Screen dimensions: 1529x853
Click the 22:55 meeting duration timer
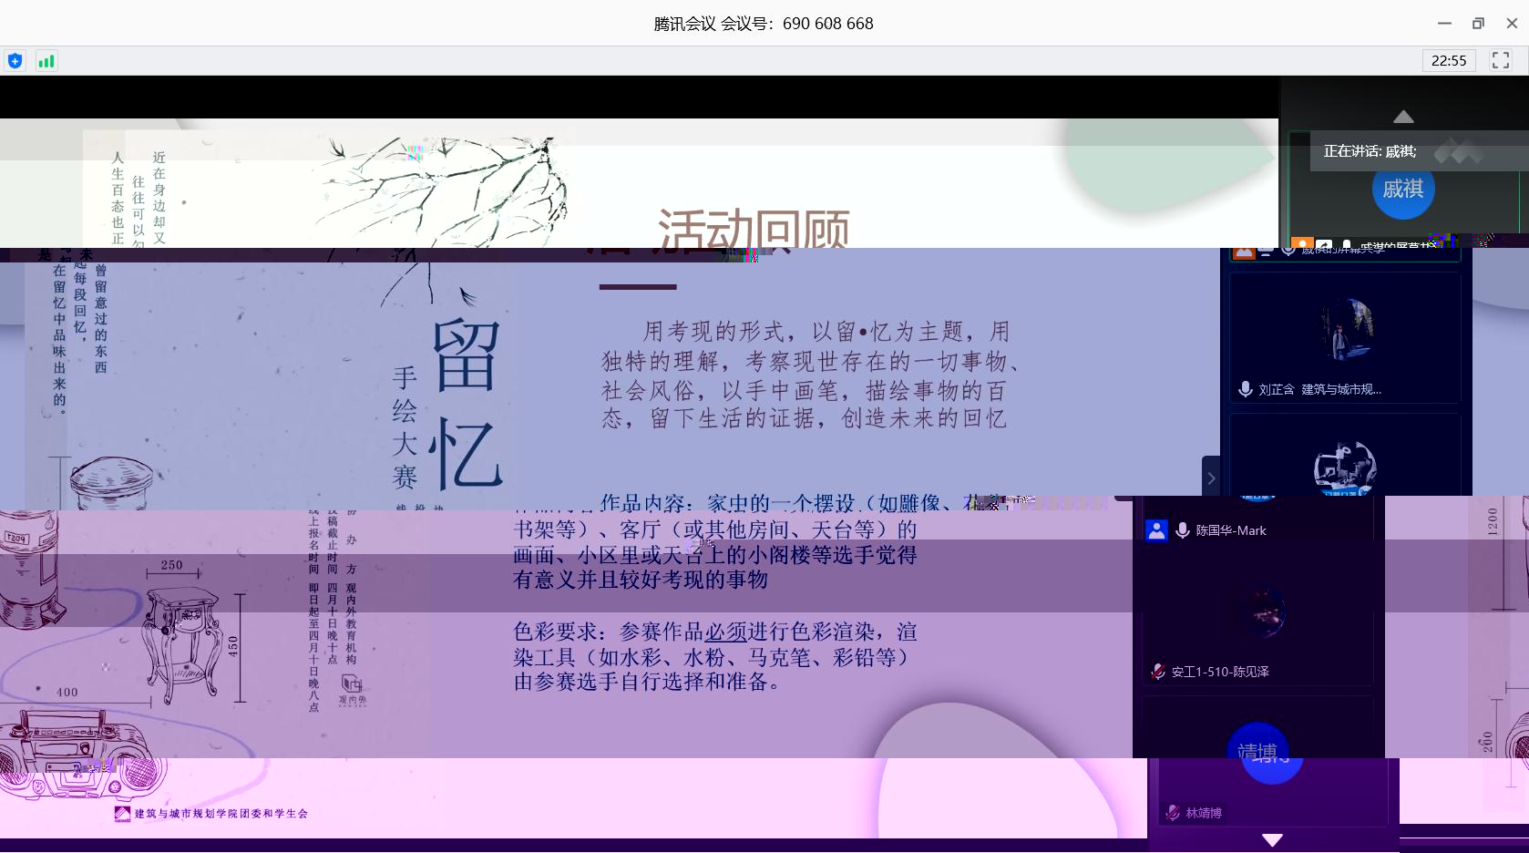click(1449, 60)
